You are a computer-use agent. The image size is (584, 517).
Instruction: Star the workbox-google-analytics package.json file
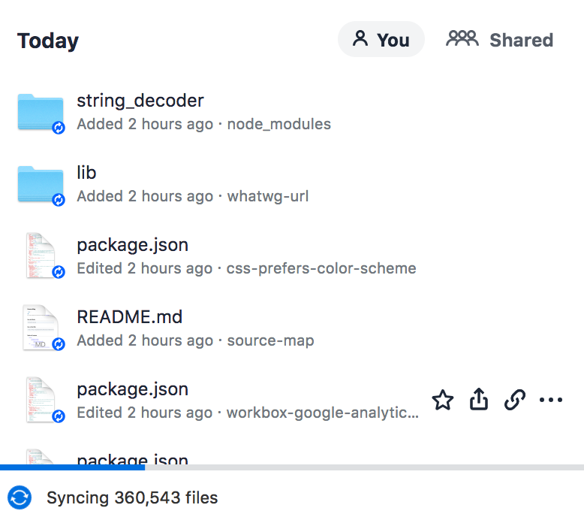[x=442, y=400]
